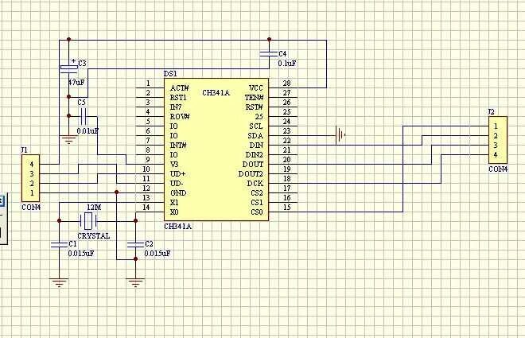The height and width of the screenshot is (338, 525).
Task: Click pin number 15 on the chip
Action: point(286,207)
